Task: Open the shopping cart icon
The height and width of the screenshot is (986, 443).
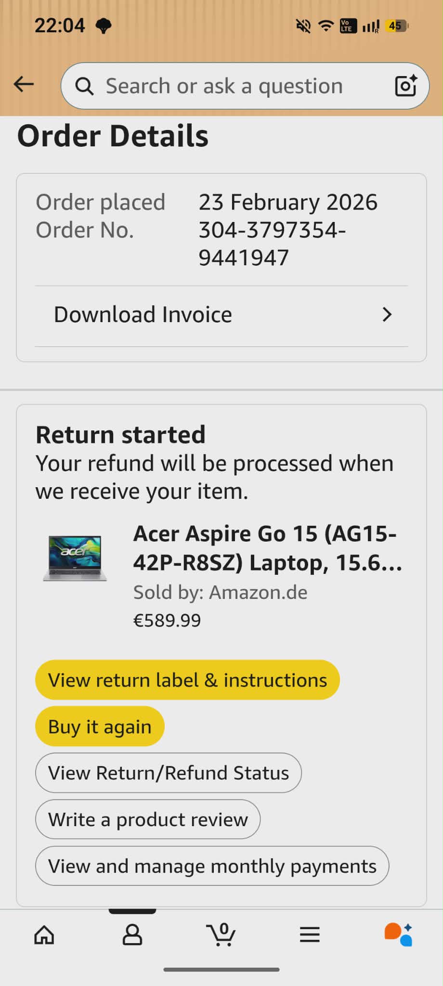Action: [221, 935]
